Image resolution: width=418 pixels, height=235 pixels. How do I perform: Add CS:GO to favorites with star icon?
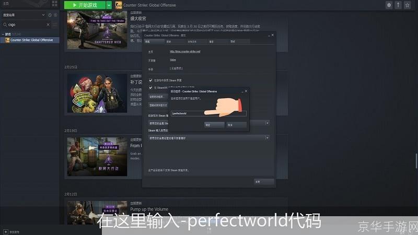[x=407, y=5]
